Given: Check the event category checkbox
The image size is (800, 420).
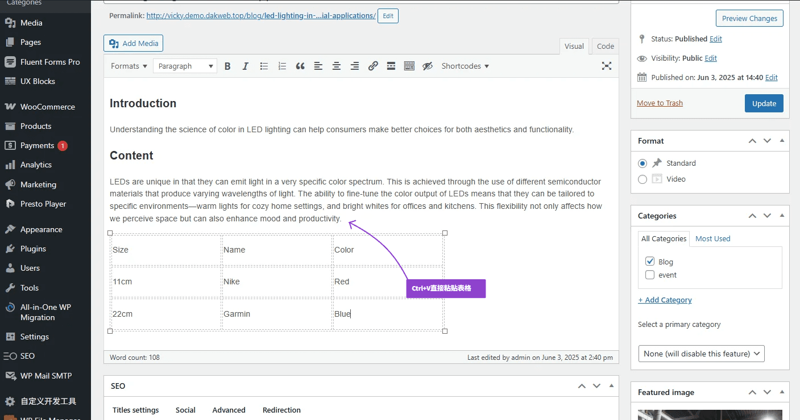Looking at the screenshot, I should [x=650, y=275].
